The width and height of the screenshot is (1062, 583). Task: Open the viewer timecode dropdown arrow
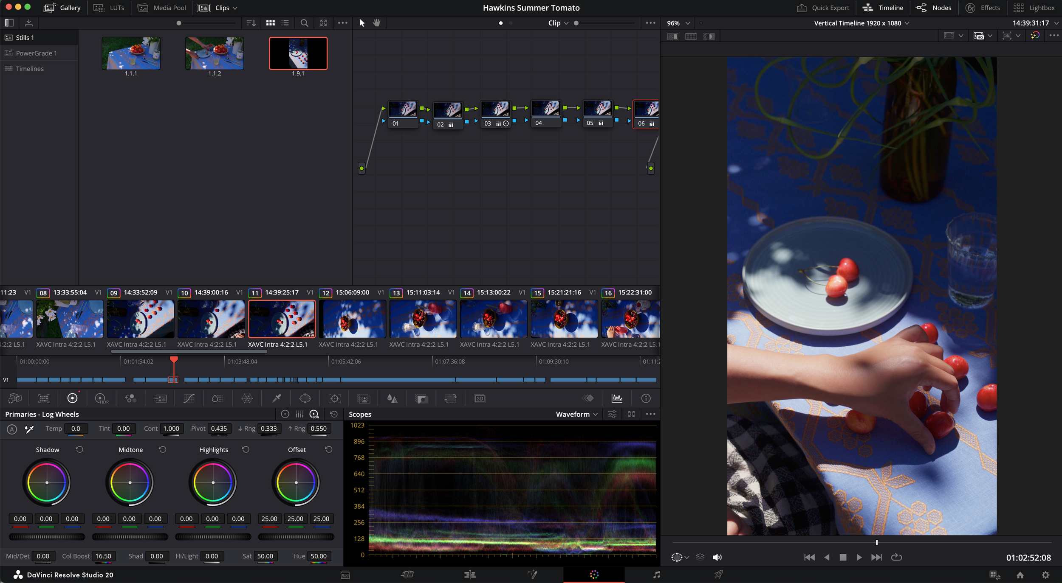pos(1056,23)
